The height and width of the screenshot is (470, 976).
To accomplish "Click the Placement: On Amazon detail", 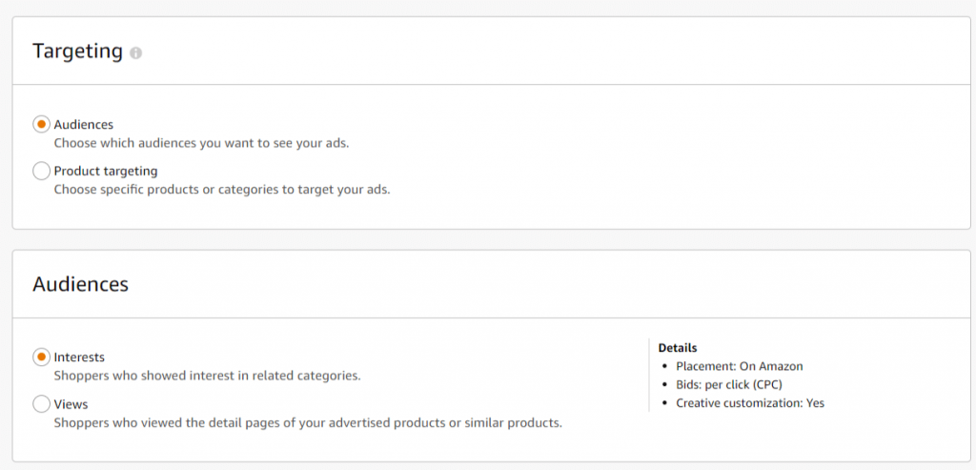I will coord(740,366).
